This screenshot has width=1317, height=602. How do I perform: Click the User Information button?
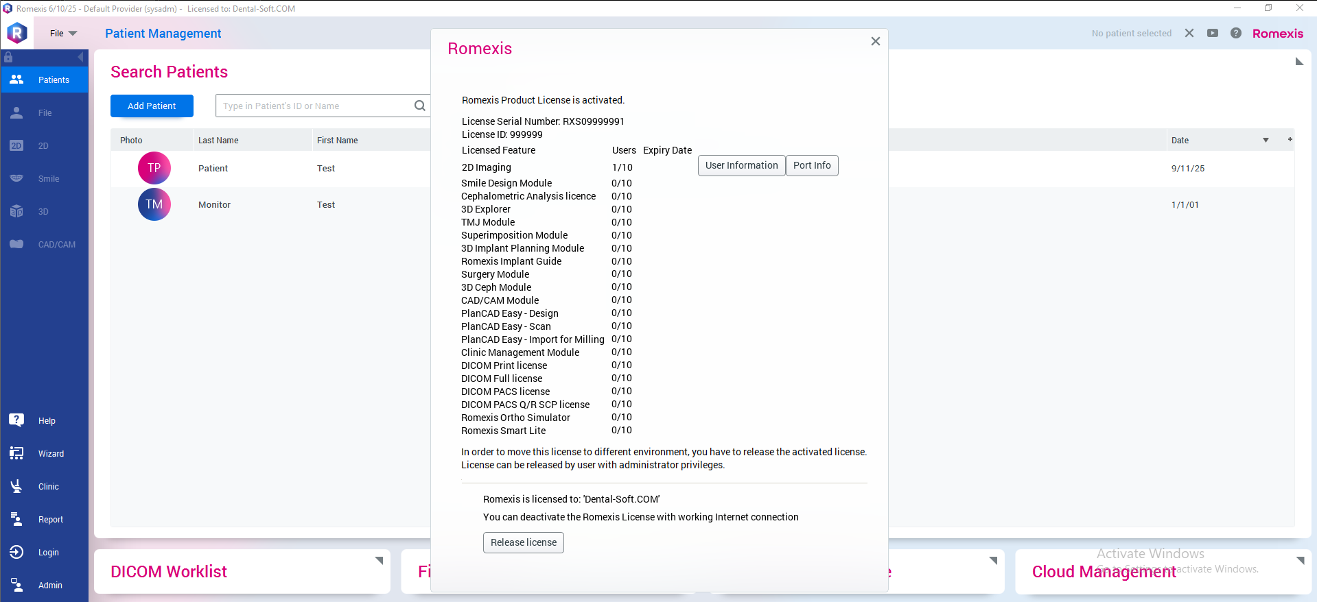tap(741, 165)
